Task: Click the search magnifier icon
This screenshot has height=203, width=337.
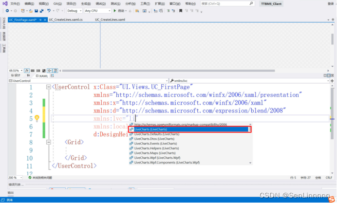Action: 251,3
